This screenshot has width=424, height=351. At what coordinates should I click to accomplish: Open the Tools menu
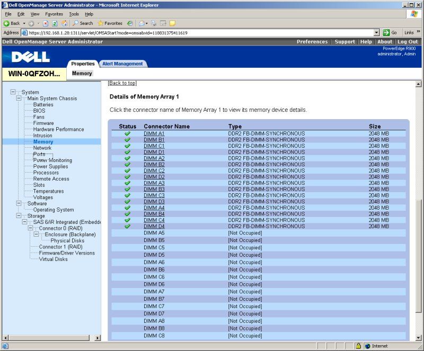tap(74, 14)
